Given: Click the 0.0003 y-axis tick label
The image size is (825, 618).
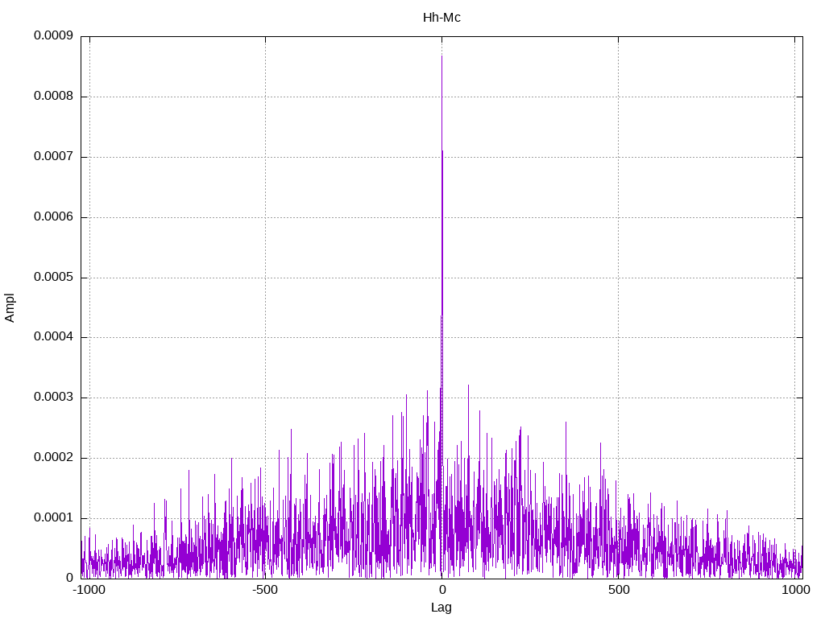Looking at the screenshot, I should 53,398.
